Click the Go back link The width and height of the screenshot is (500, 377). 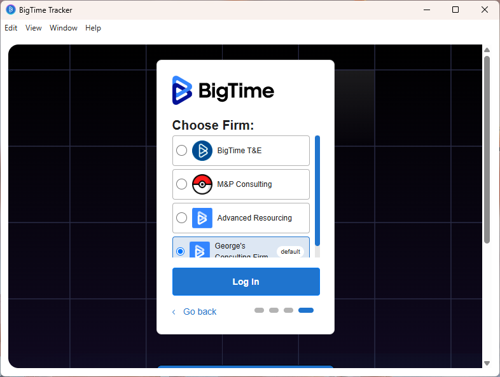pos(200,312)
